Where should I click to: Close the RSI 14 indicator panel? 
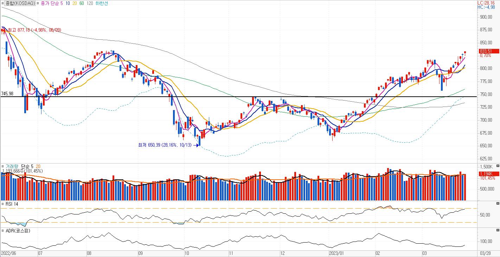point(498,204)
